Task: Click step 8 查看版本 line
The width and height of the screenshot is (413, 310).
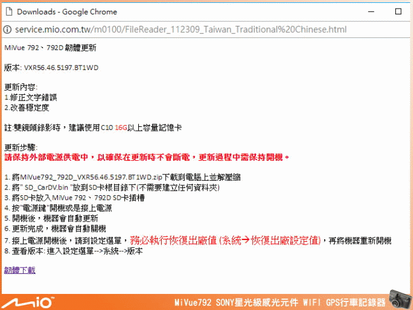Action: (x=73, y=251)
